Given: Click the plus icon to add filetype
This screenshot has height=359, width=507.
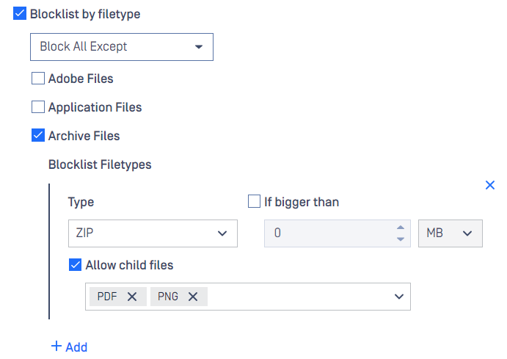Looking at the screenshot, I should point(56,347).
